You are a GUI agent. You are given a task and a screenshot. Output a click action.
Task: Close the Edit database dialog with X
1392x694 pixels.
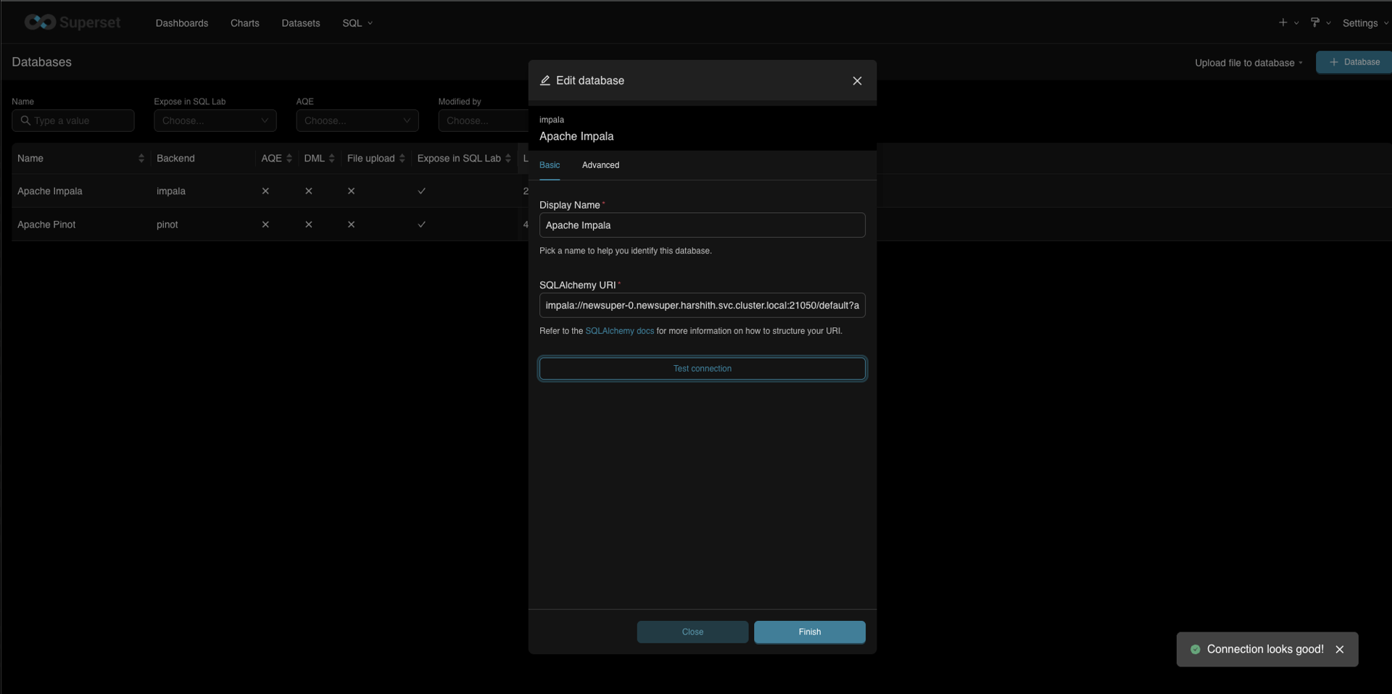point(857,80)
